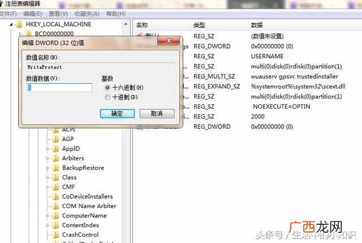Viewport: 362px width, 243px height.
Task: Click the 数值名称 WriteProtect field
Action: pyautogui.click(x=101, y=67)
